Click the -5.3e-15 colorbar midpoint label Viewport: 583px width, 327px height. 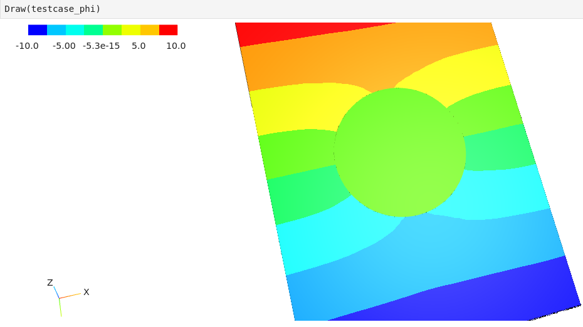coord(101,46)
